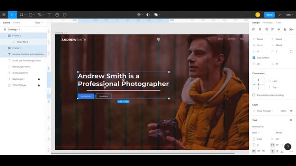Set text fixed size resizing
296x166 pixels.
click(x=282, y=145)
